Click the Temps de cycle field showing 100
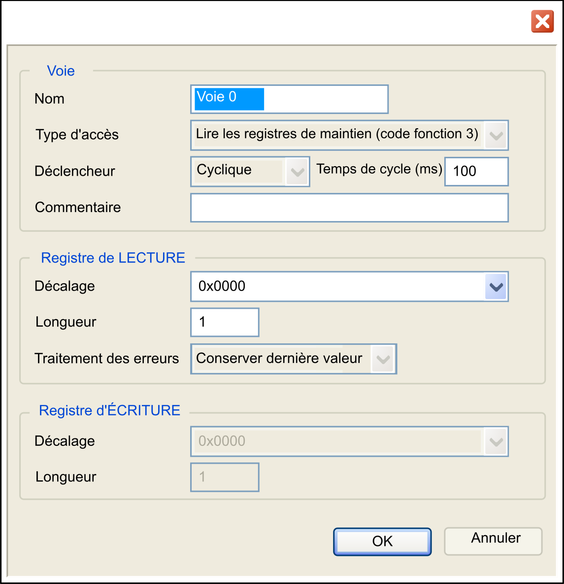 476,171
